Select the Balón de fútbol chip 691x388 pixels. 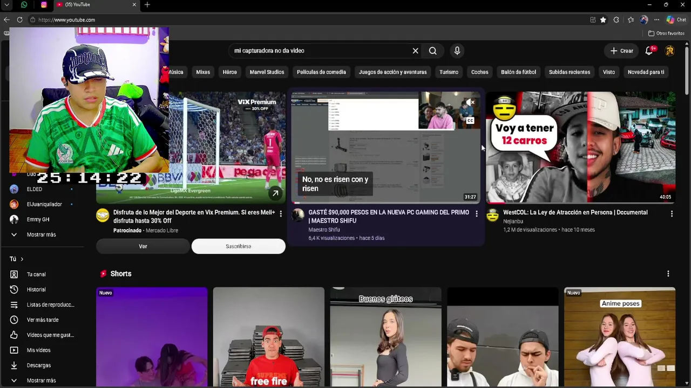click(518, 72)
